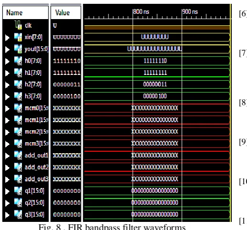Click the yellow cursor line at right edge
The image size is (247, 230).
[x=231, y=113]
